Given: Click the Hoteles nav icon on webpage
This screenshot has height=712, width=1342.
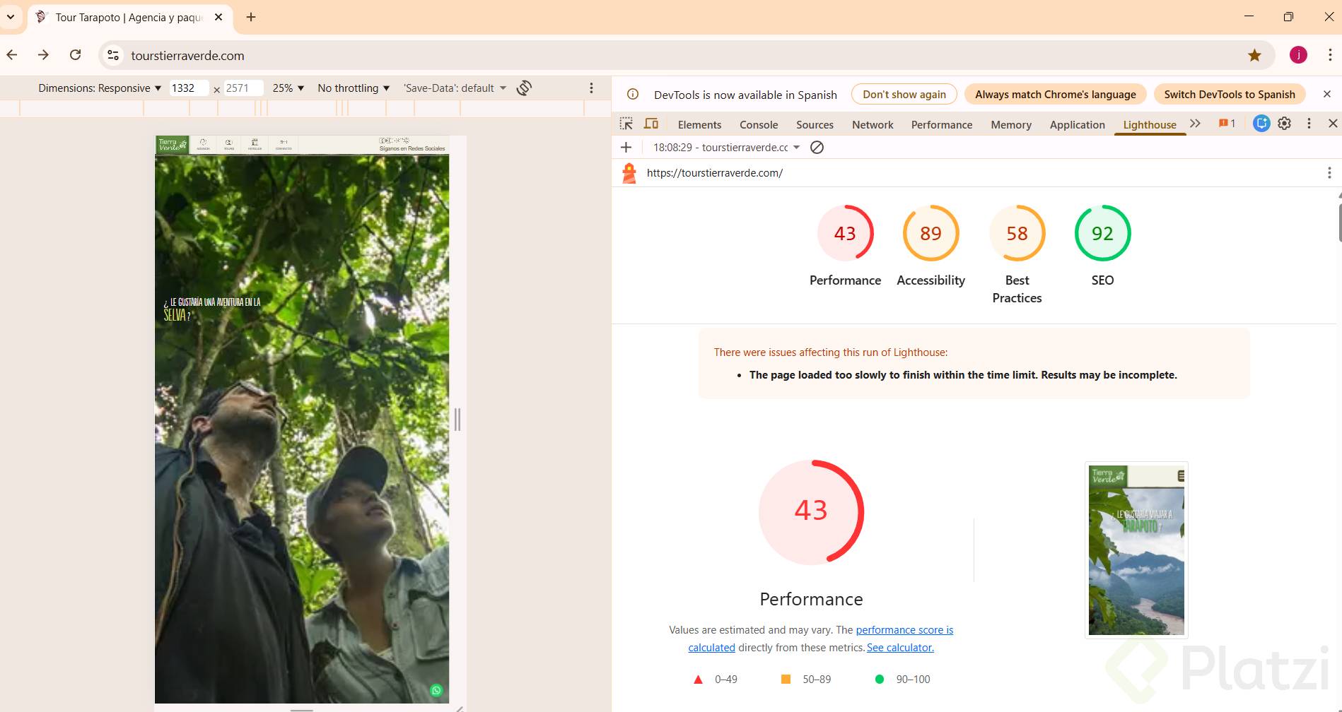Looking at the screenshot, I should pyautogui.click(x=255, y=144).
